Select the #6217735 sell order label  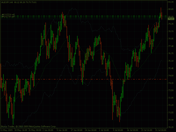(8, 17)
